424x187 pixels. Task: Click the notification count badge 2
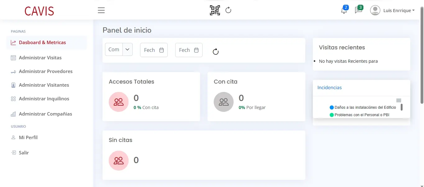pyautogui.click(x=346, y=7)
